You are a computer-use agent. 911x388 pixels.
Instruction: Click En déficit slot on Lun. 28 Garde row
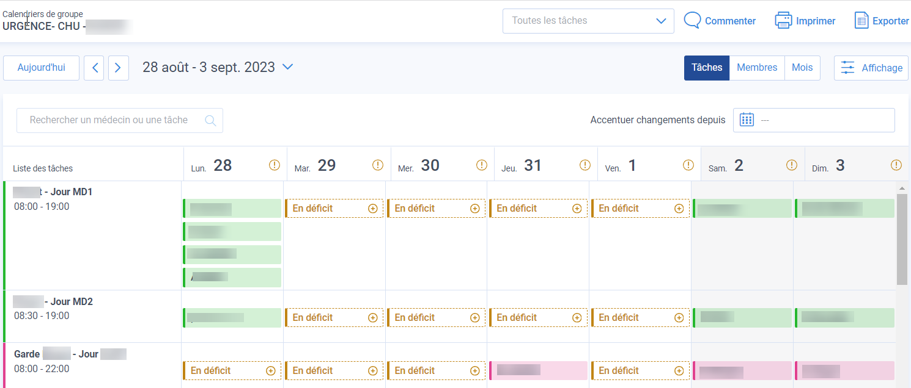click(x=232, y=370)
